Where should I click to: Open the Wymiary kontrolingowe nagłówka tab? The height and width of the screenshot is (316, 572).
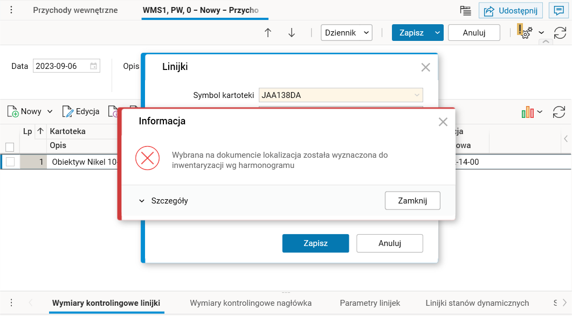(x=250, y=303)
